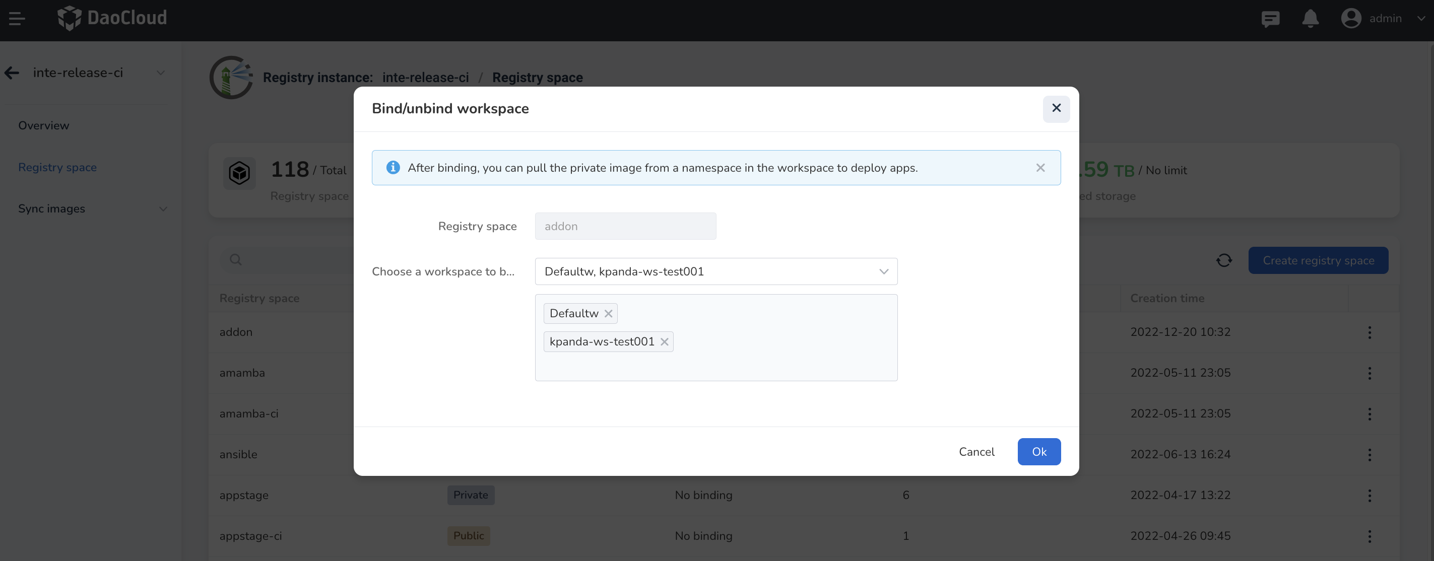This screenshot has height=561, width=1434.
Task: Click the 2022-04-26 09:45 creation time
Action: (x=1180, y=535)
